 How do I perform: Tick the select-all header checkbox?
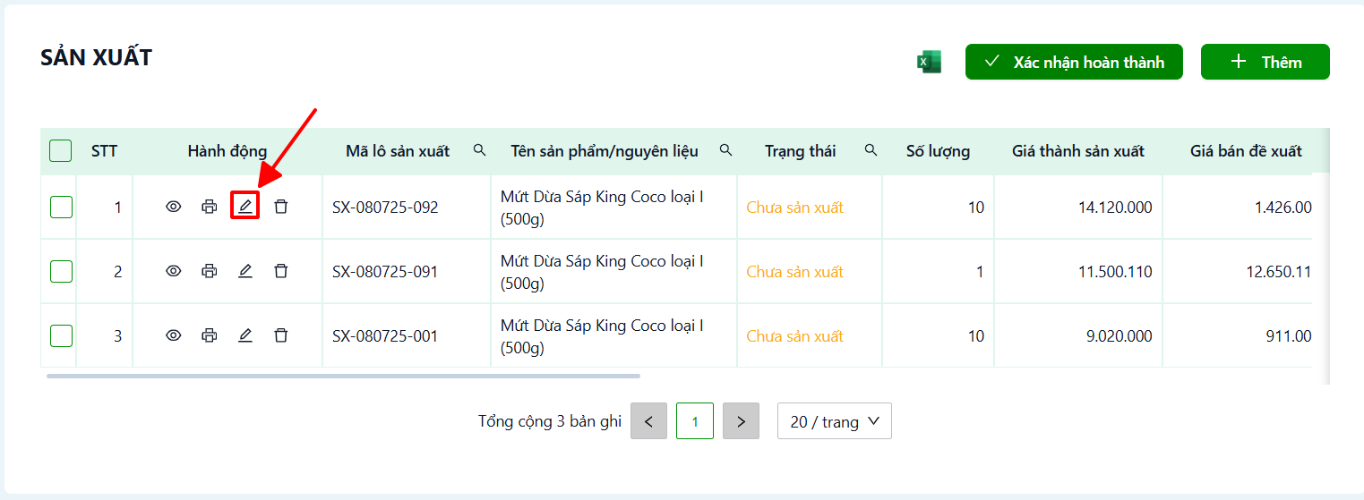point(61,151)
